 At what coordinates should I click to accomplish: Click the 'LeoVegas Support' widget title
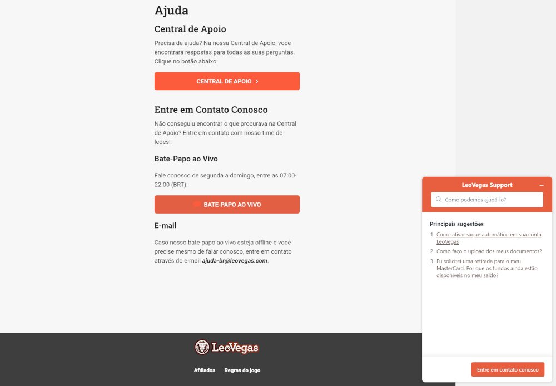[487, 185]
